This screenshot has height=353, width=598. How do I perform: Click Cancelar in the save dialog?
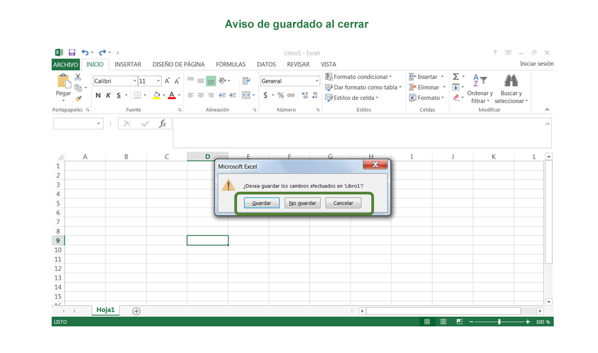click(x=343, y=203)
